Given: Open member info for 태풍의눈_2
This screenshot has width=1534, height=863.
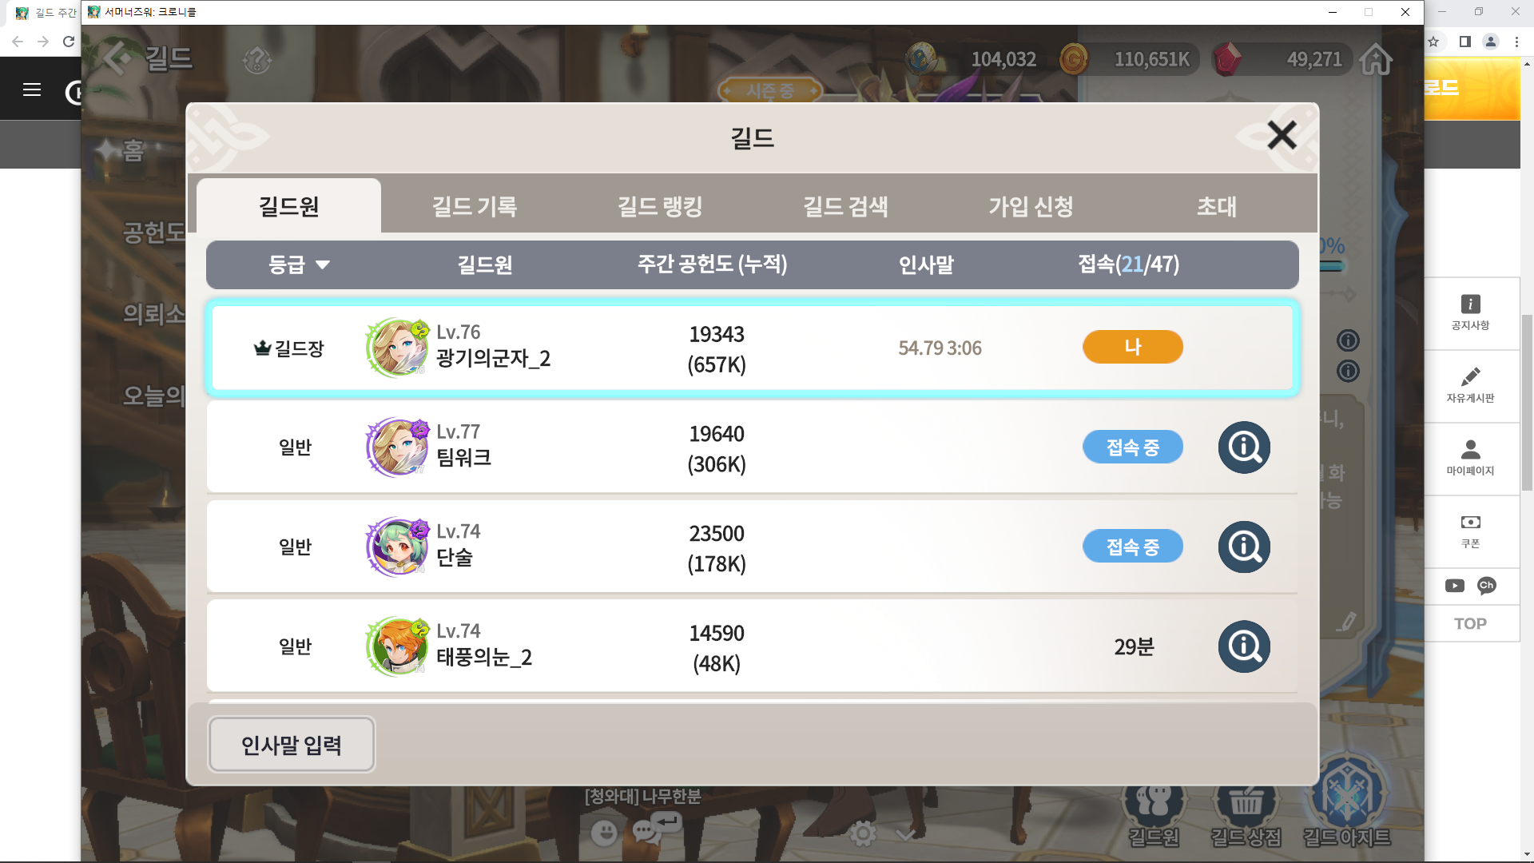Looking at the screenshot, I should click(1244, 646).
